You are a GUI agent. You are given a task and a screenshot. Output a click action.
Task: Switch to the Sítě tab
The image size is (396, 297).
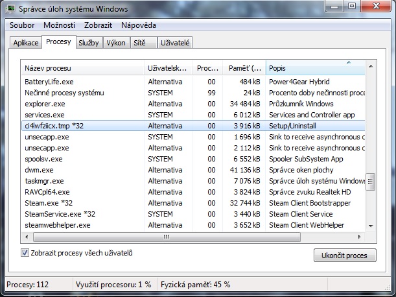pos(143,43)
